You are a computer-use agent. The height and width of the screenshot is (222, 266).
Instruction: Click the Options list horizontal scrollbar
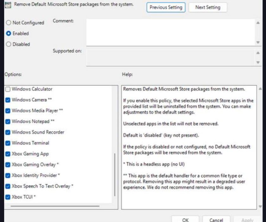click(55, 206)
